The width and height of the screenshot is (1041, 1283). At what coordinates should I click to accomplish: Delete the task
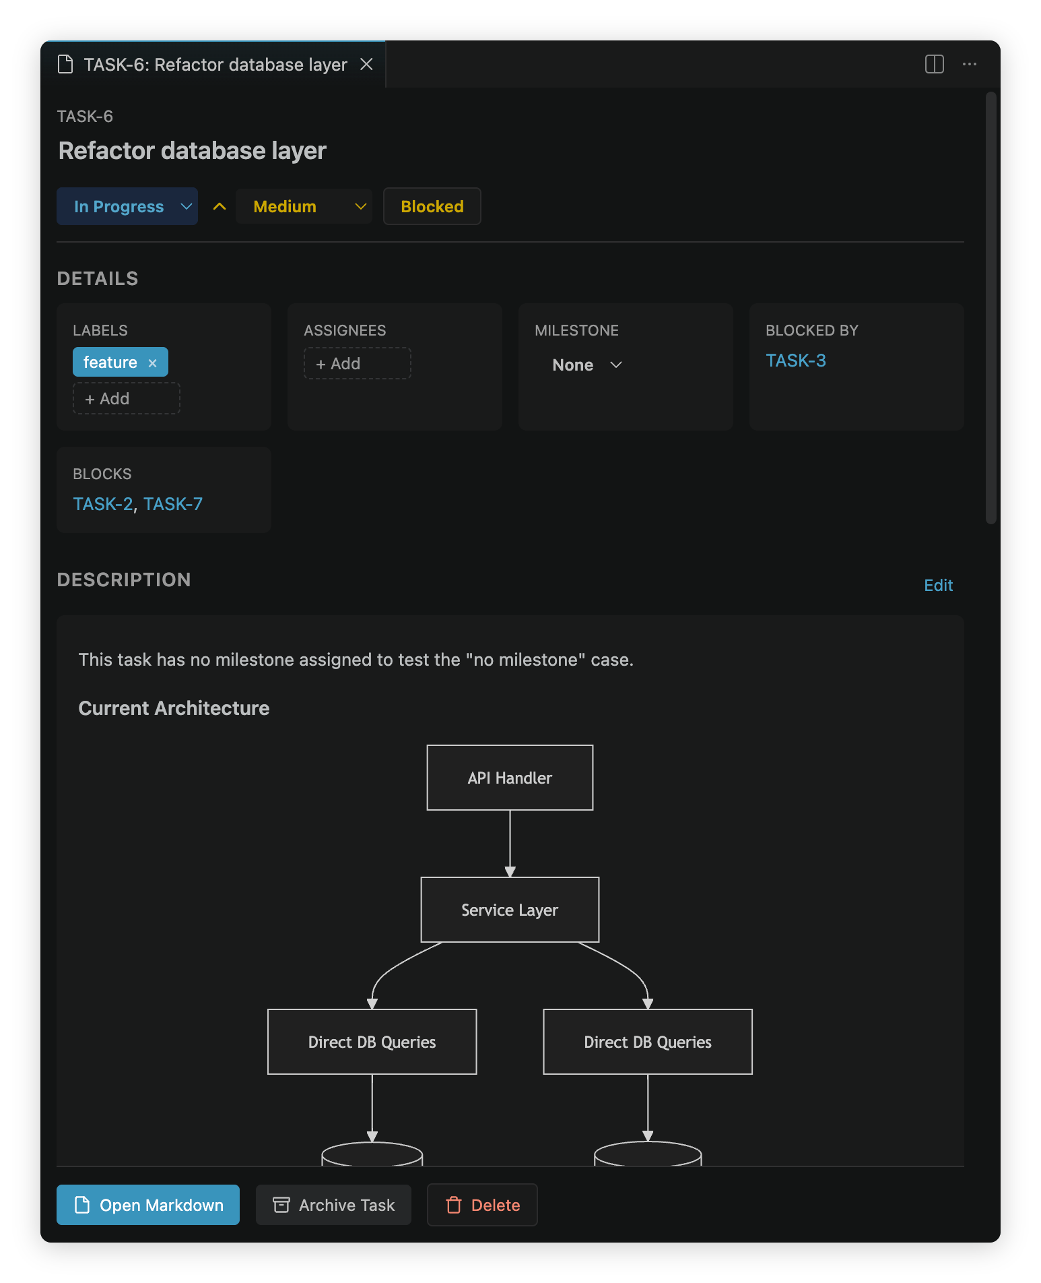coord(482,1205)
